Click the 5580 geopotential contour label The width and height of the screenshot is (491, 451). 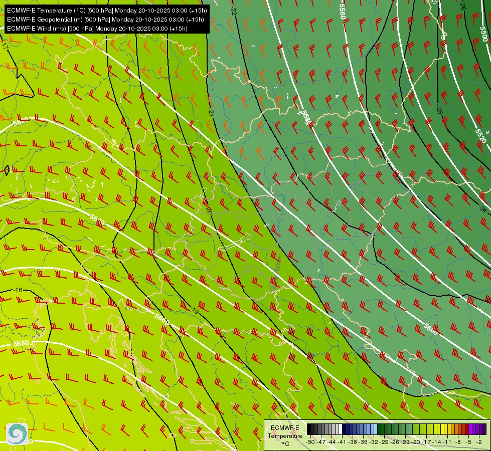(306, 118)
